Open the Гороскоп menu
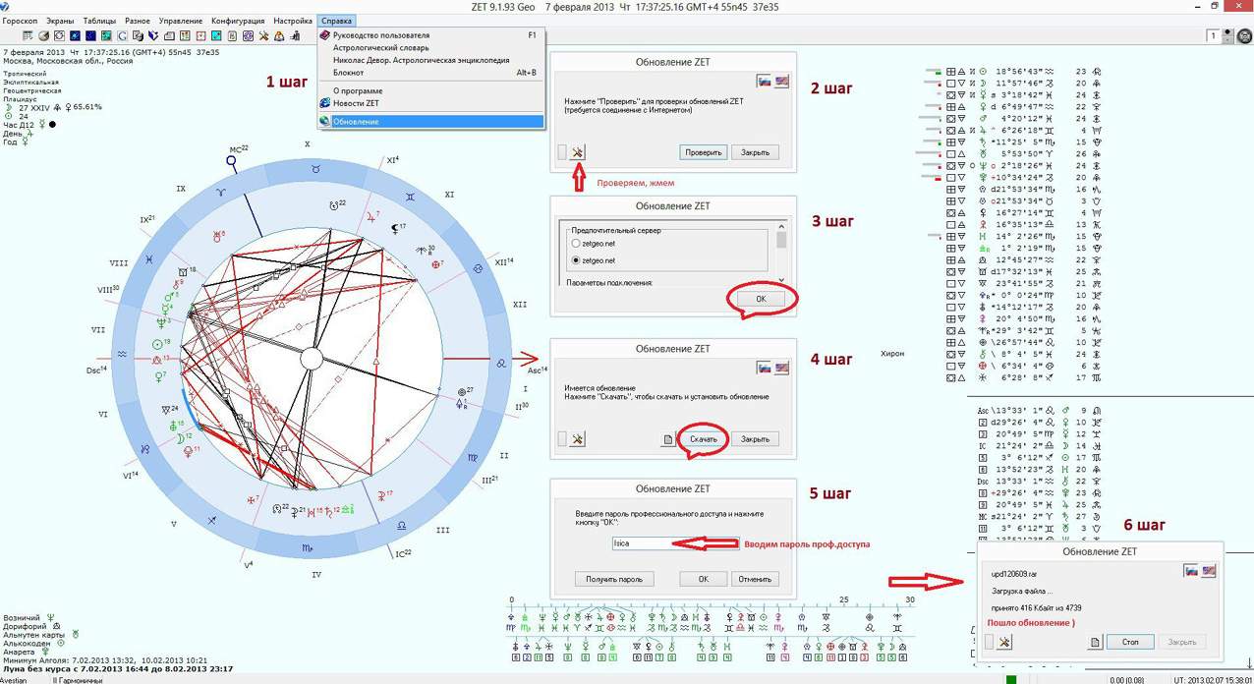The width and height of the screenshot is (1254, 684). pos(20,21)
